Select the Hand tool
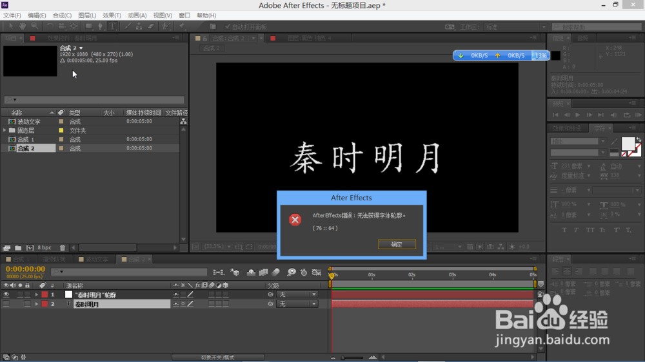Image resolution: width=645 pixels, height=362 pixels. click(22, 26)
